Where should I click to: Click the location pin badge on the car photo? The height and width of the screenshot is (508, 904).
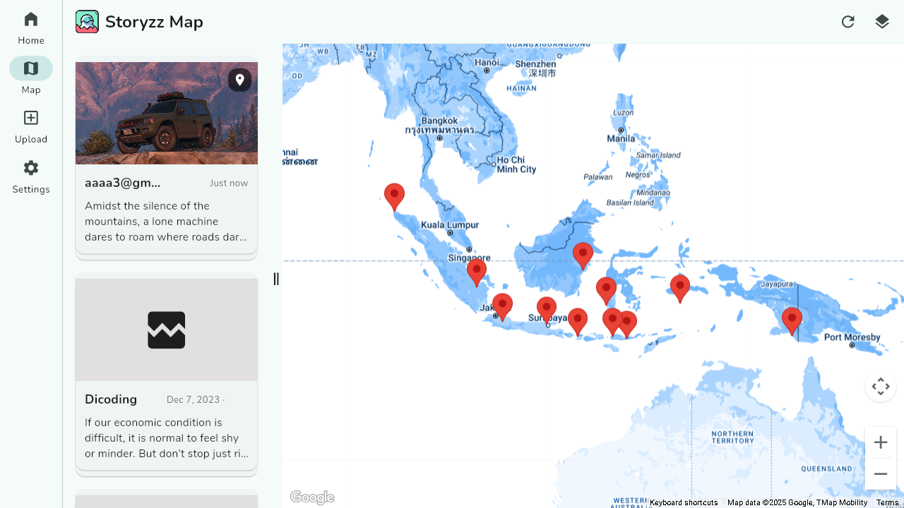pos(239,80)
